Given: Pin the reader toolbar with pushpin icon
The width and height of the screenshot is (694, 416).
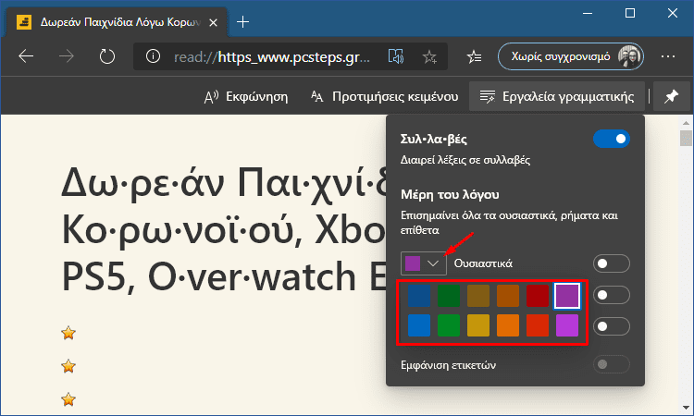Looking at the screenshot, I should [671, 96].
